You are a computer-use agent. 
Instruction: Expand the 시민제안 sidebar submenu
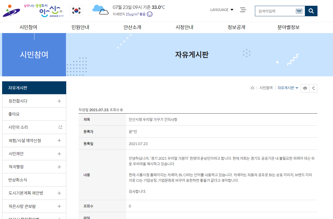pyautogui.click(x=59, y=154)
